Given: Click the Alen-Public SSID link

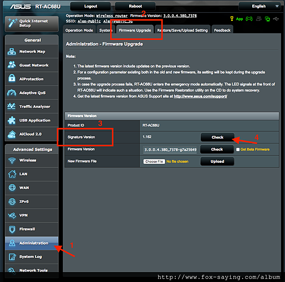Looking at the screenshot, I should [x=89, y=21].
